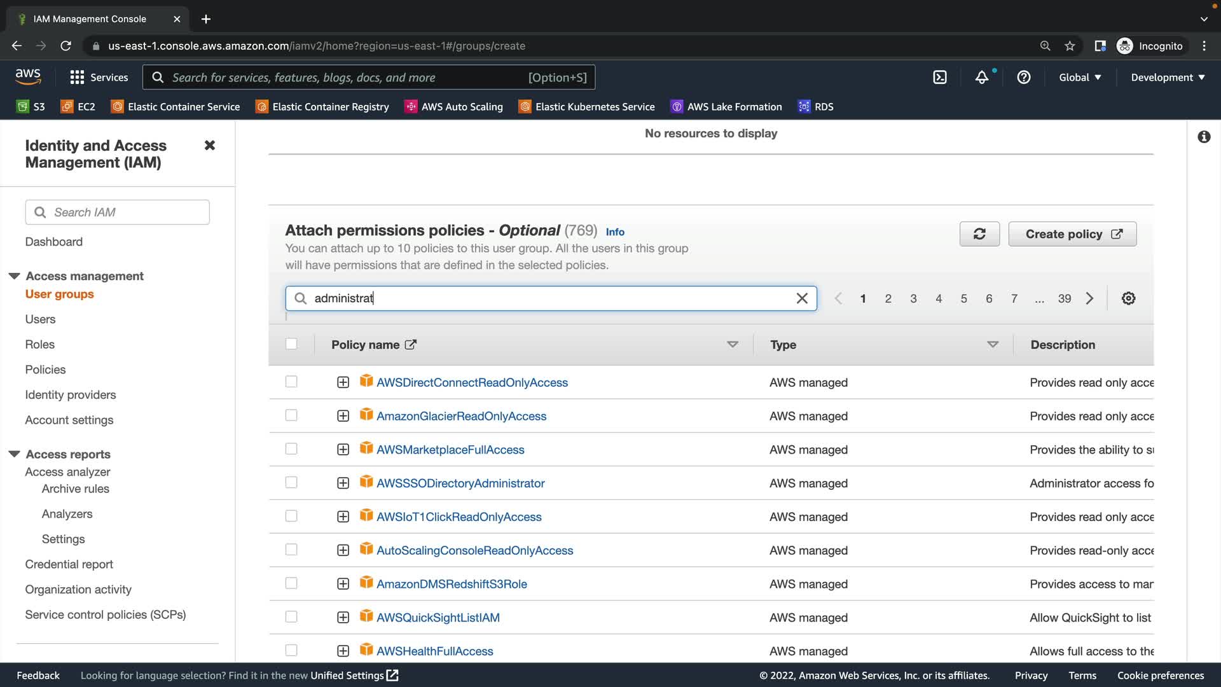
Task: Check the AWSSSODirectoryAdministrator policy checkbox
Action: [x=291, y=483]
